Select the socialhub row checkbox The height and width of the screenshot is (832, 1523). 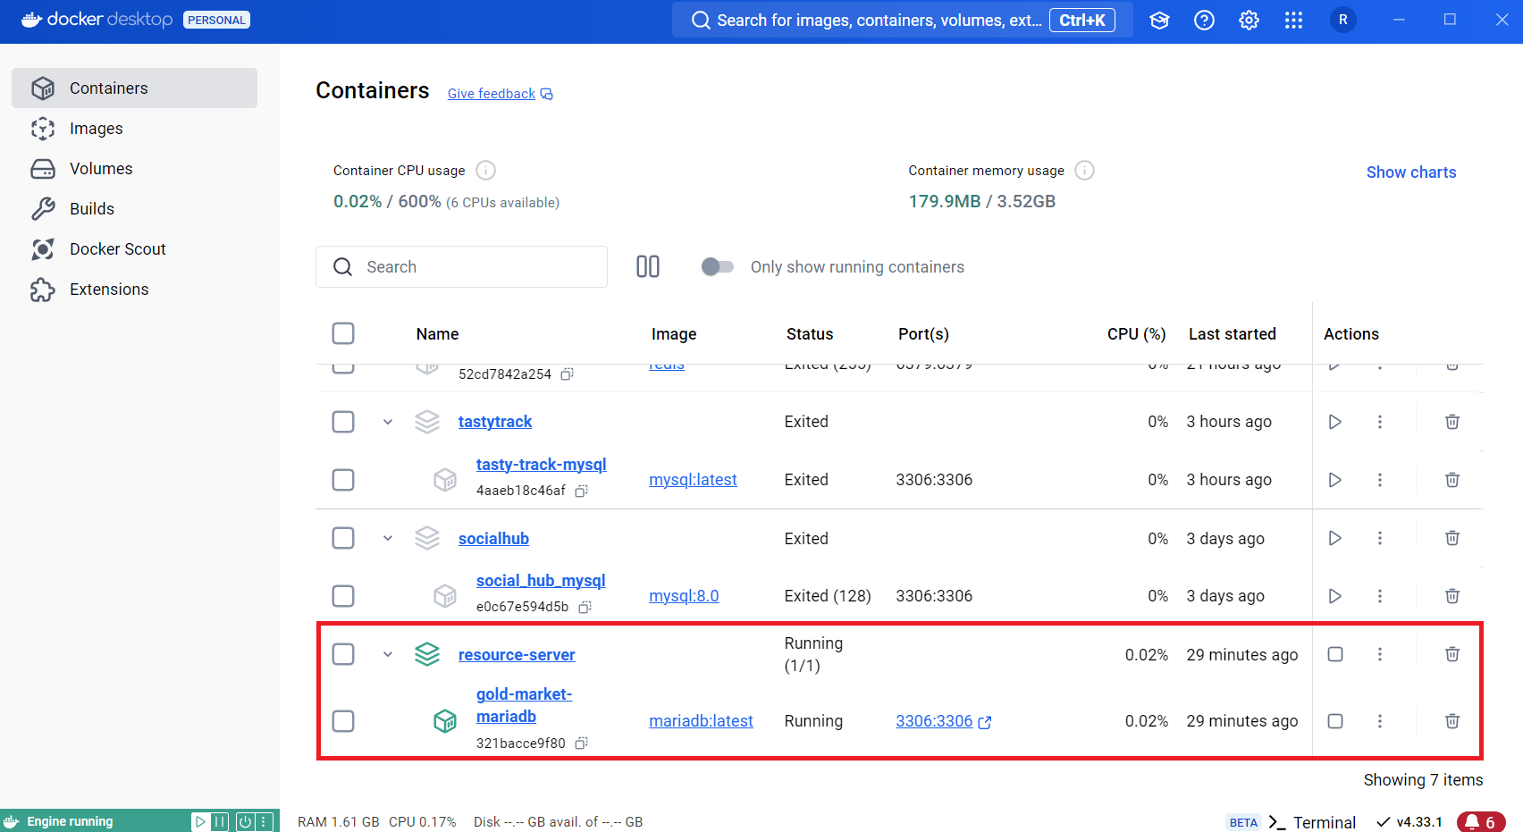click(343, 538)
